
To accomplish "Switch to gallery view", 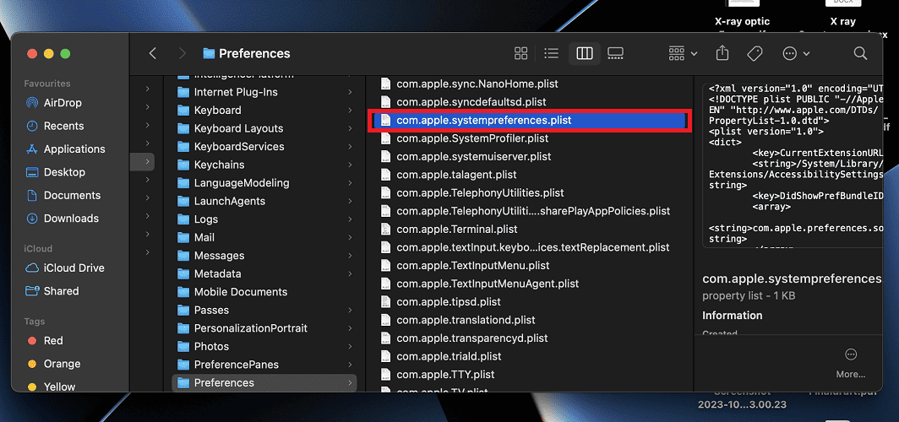I will point(615,53).
